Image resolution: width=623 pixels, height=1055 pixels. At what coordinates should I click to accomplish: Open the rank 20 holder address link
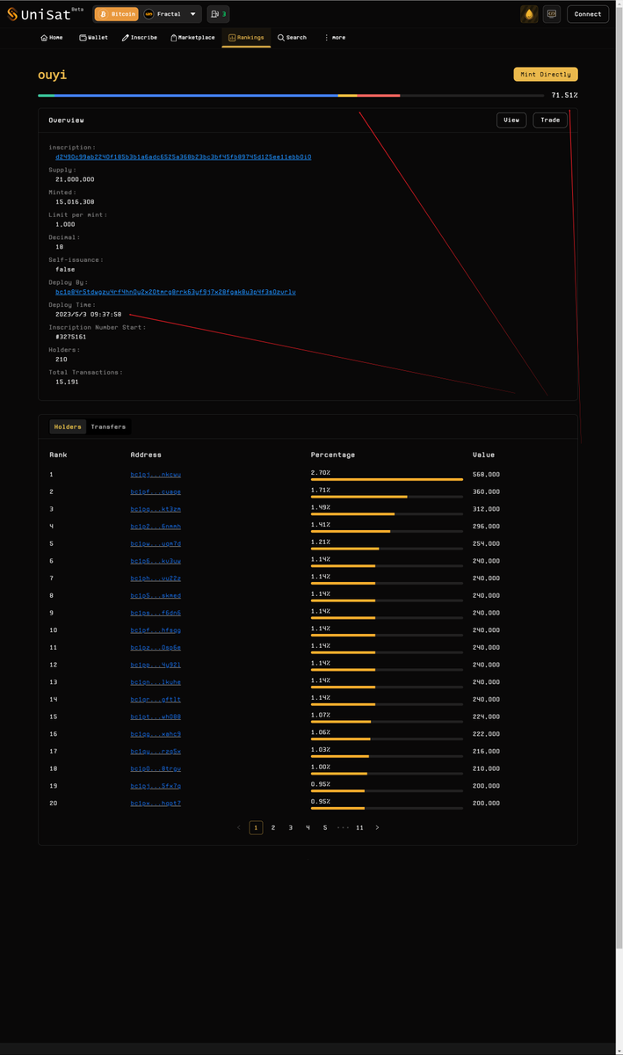[x=156, y=804]
